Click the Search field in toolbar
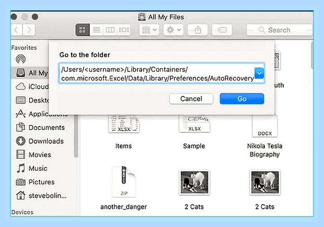Screen dimensions: 324x227 [280, 30]
